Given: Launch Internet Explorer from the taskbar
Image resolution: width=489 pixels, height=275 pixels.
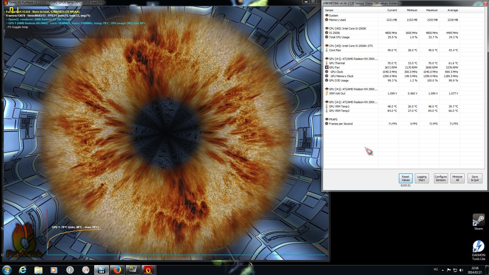Looking at the screenshot, I should coord(23,270).
